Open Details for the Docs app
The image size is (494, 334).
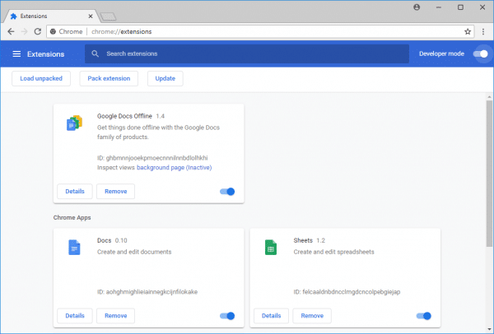pyautogui.click(x=75, y=316)
